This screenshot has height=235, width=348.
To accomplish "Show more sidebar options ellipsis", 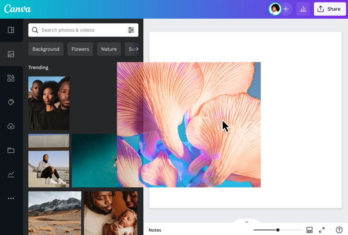I will 11,199.
